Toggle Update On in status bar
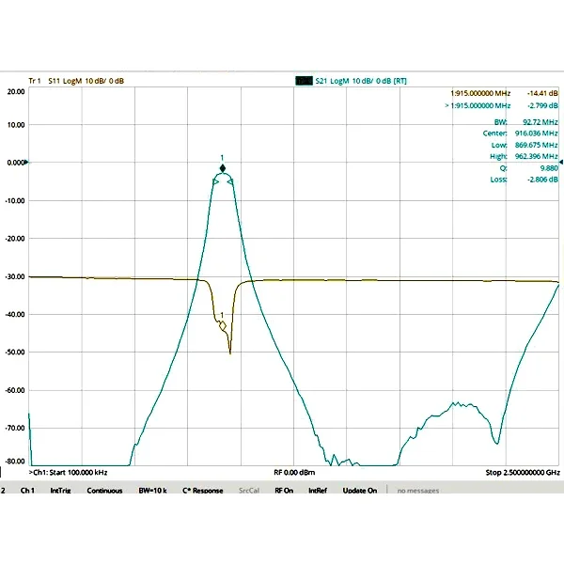 [x=360, y=491]
